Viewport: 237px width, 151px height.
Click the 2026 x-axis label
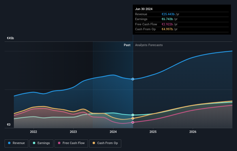click(x=193, y=132)
